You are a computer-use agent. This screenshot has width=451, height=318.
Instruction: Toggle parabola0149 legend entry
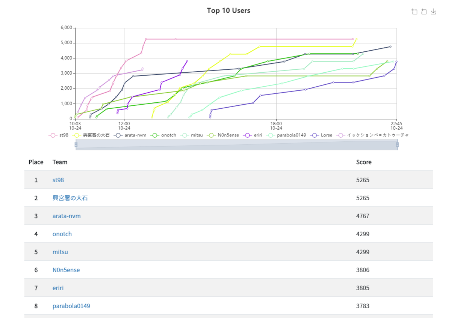pos(286,135)
